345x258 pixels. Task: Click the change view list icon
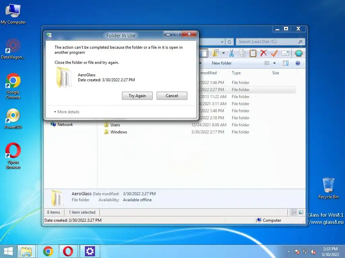tap(267, 63)
